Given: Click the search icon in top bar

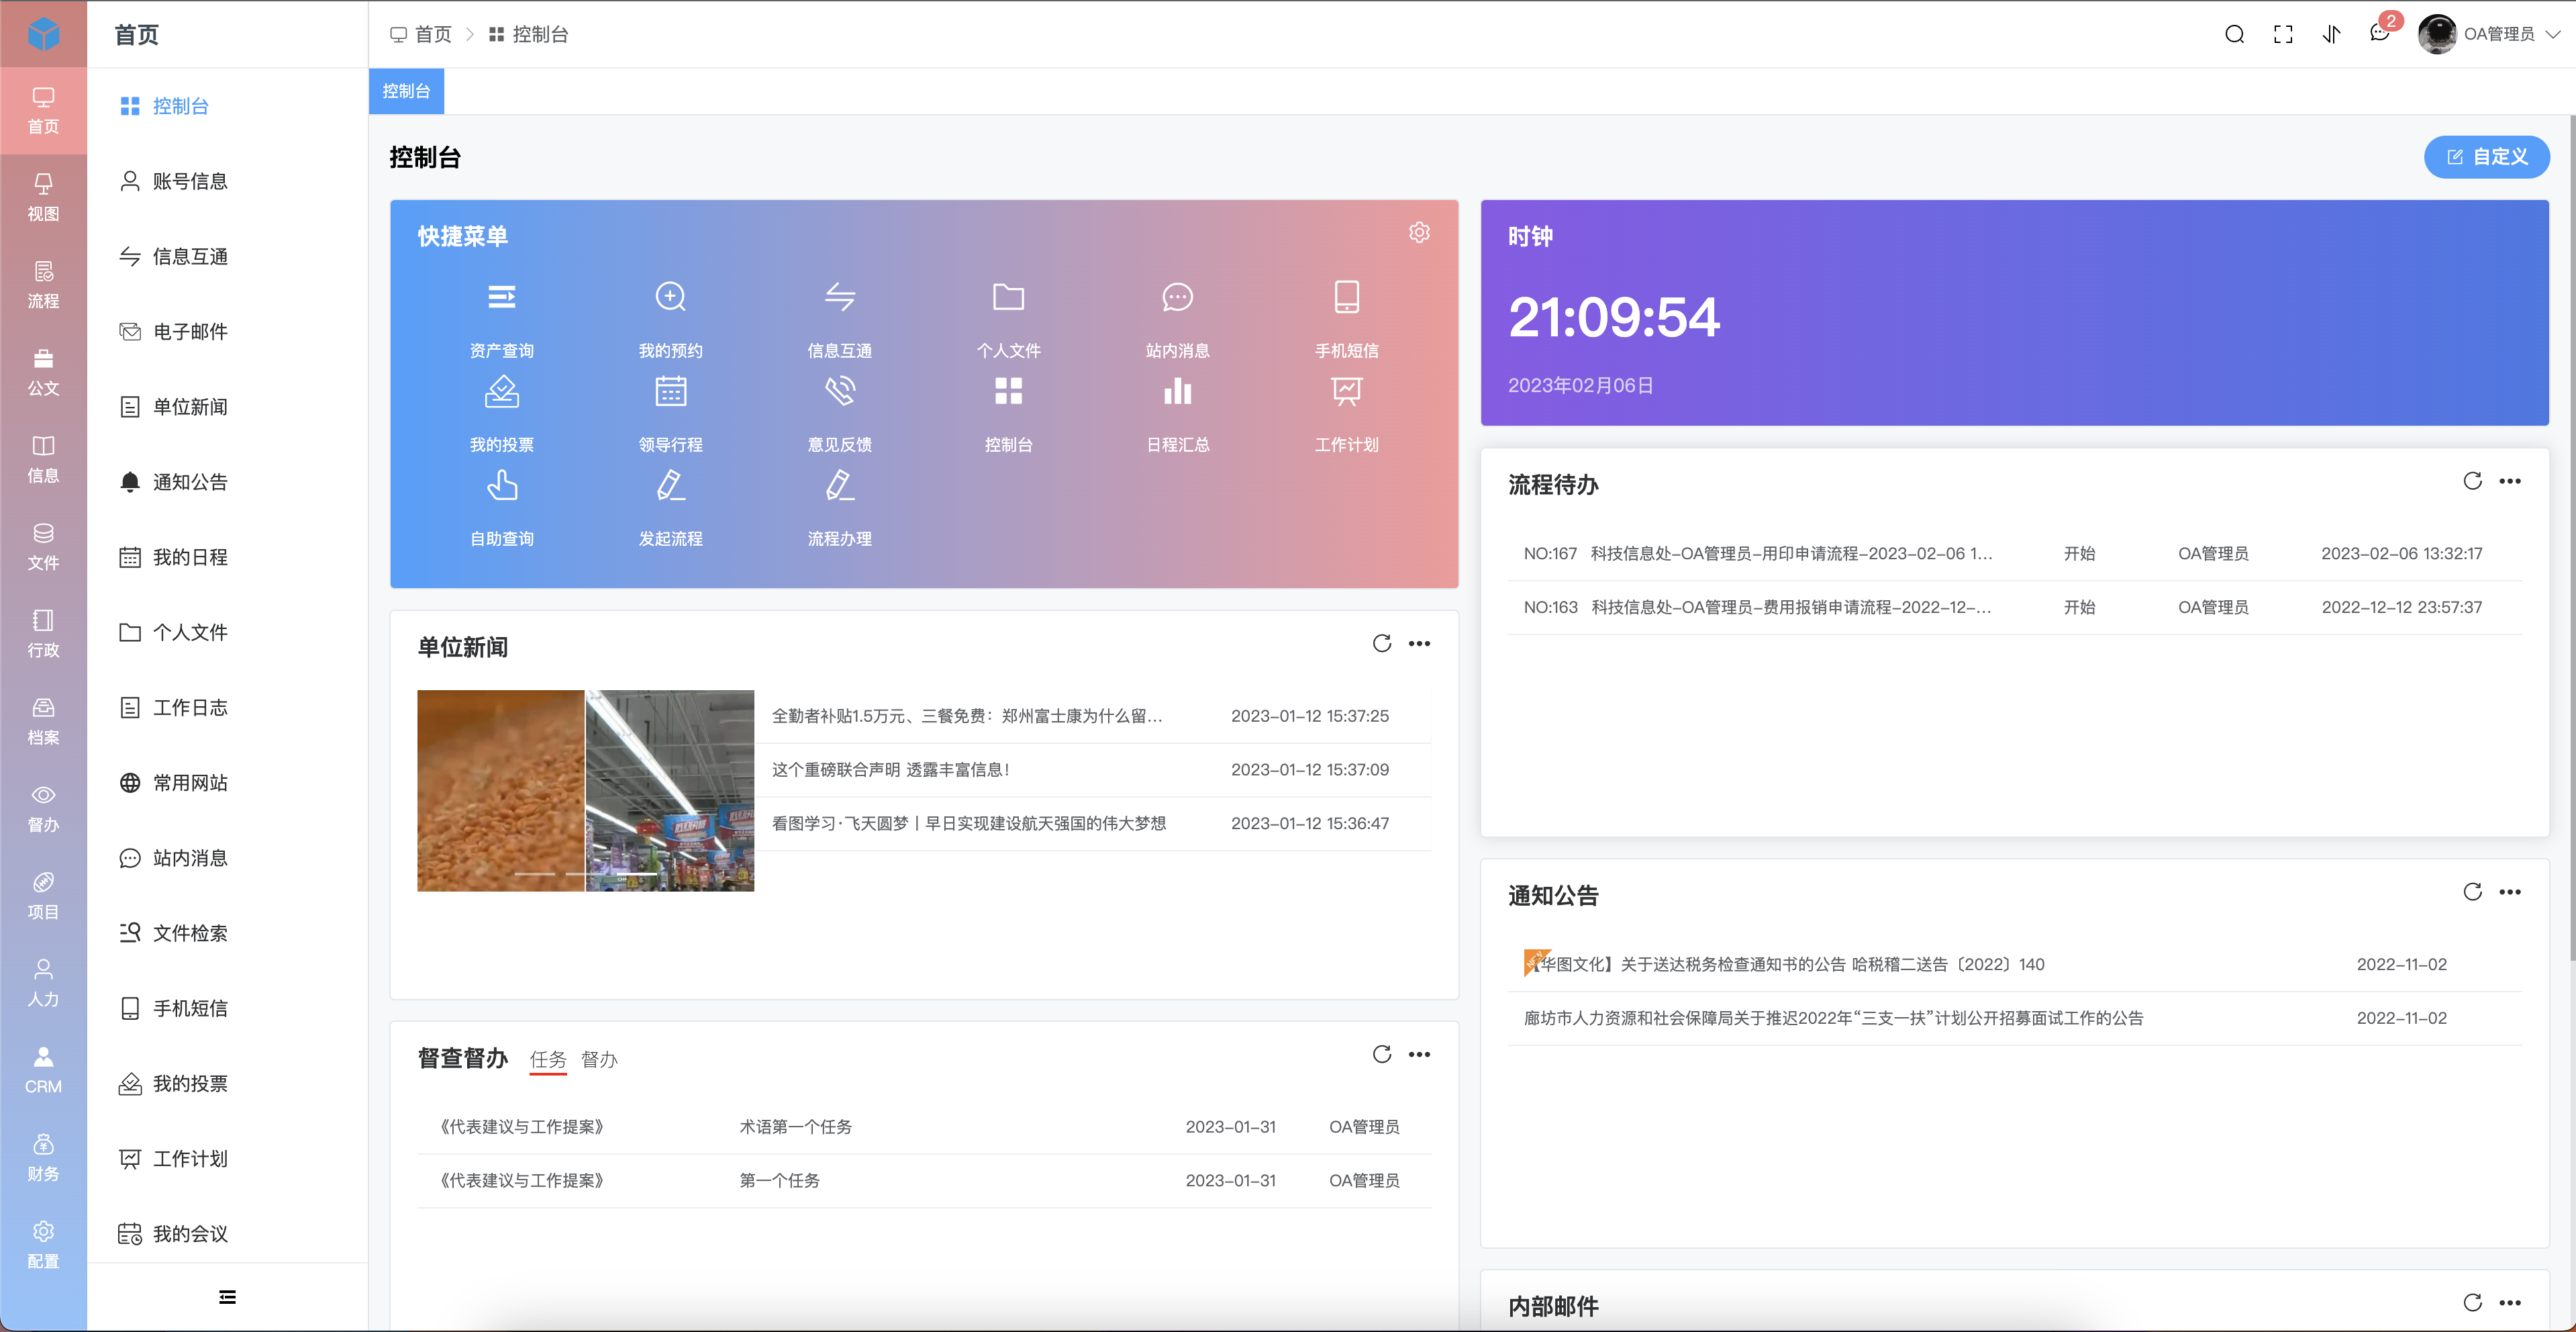Looking at the screenshot, I should pyautogui.click(x=2234, y=34).
